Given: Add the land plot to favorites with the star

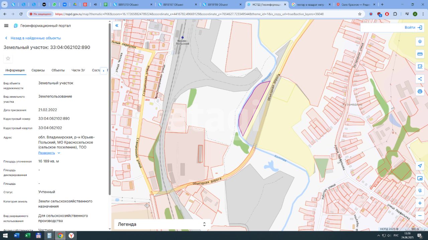Looking at the screenshot, I should [x=8, y=59].
